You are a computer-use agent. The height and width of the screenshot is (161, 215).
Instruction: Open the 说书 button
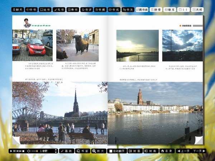pyautogui.click(x=45, y=10)
